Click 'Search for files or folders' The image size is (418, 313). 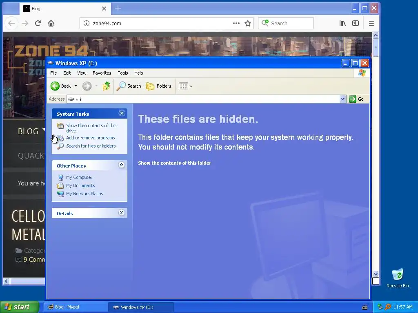tap(91, 146)
